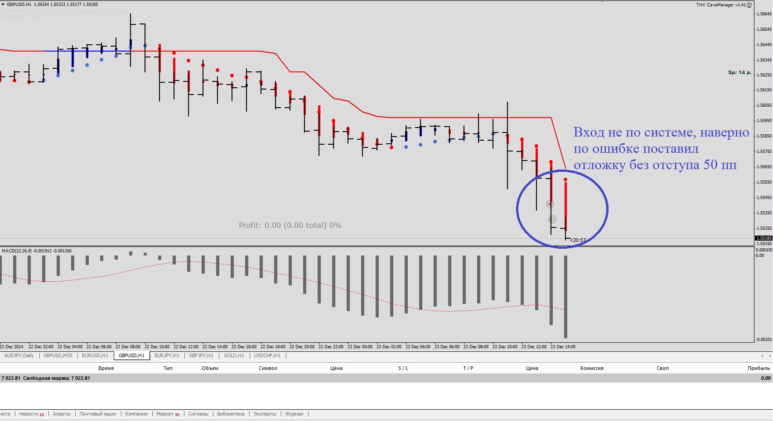Open the Алерты terminal tab

pos(62,414)
